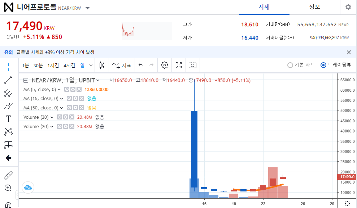357x208 pixels.
Task: Select the pitchfork drawing tool
Action: coord(8,93)
